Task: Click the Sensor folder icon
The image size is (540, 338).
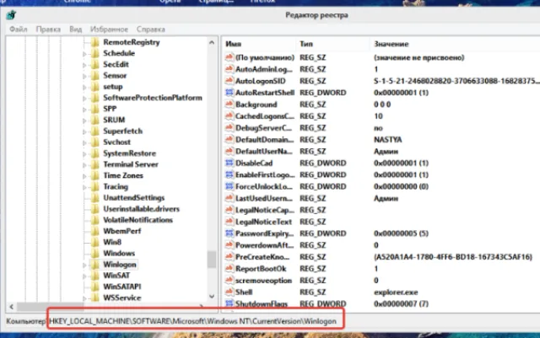Action: (x=95, y=75)
